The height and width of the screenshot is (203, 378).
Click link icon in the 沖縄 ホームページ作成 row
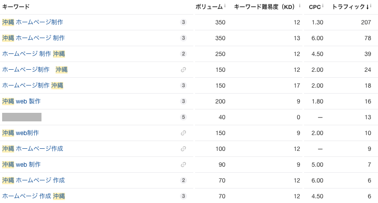[x=183, y=149]
